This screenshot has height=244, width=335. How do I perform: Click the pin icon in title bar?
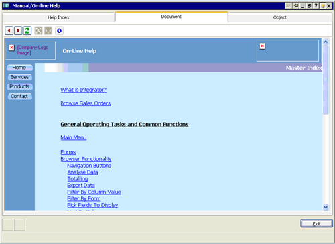tap(296, 6)
